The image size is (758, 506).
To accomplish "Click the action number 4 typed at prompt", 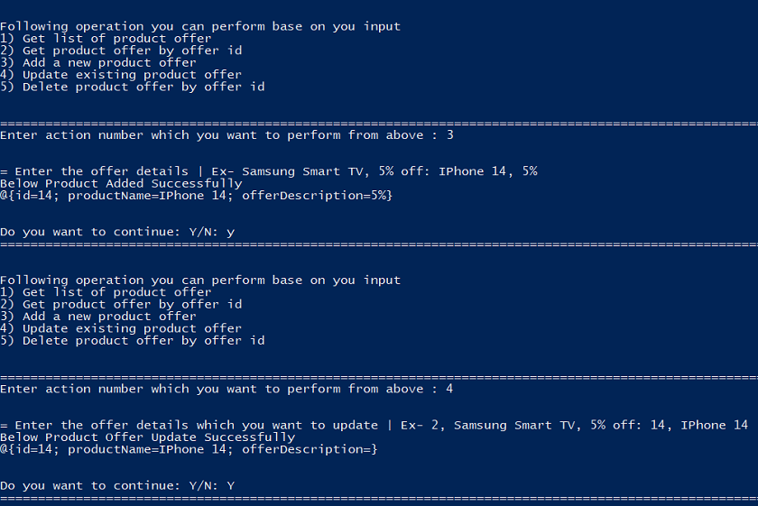I will (449, 389).
